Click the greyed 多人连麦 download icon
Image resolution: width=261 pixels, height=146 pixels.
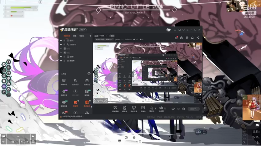(75, 91)
